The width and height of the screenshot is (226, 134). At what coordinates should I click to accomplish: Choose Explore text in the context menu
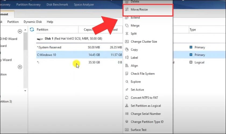tap(136, 82)
